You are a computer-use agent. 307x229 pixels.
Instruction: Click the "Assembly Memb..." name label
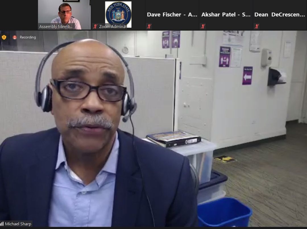tap(56, 26)
